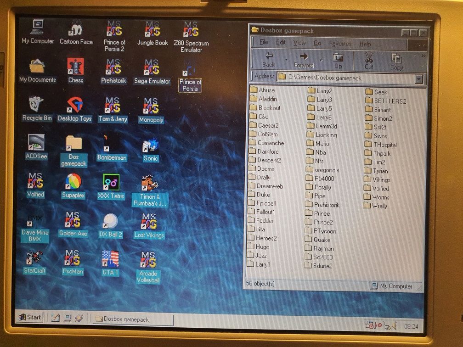Open the View menu
Viewport: 463px width, 347px height.
tap(299, 43)
